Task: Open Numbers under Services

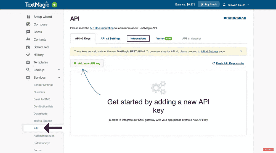Action: pos(39,92)
